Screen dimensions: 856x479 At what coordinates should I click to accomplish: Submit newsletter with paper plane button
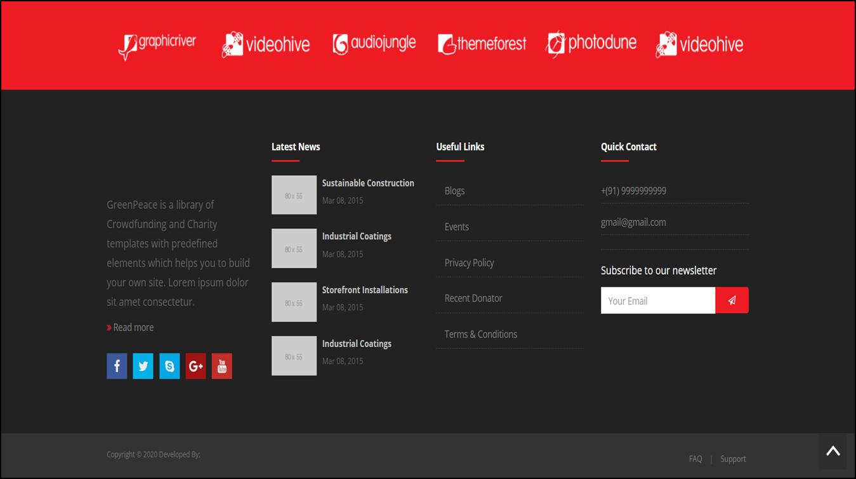point(732,301)
